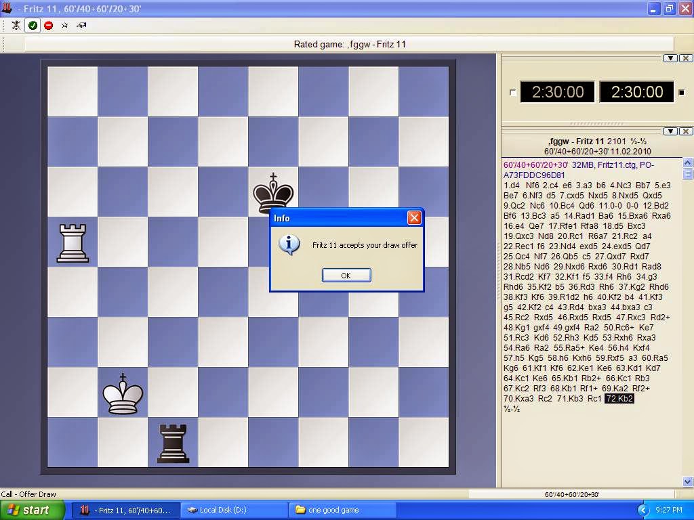The width and height of the screenshot is (694, 520).
Task: Click the white side indicator beside the left clock
Action: pos(512,92)
